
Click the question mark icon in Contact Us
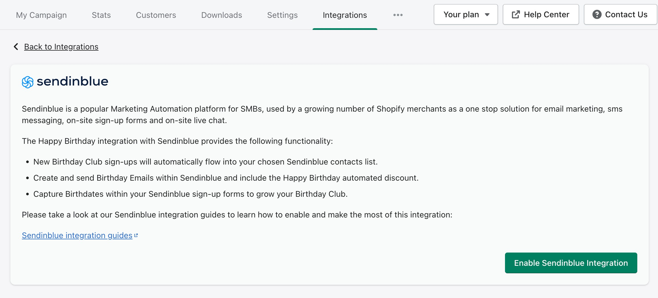pyautogui.click(x=597, y=15)
